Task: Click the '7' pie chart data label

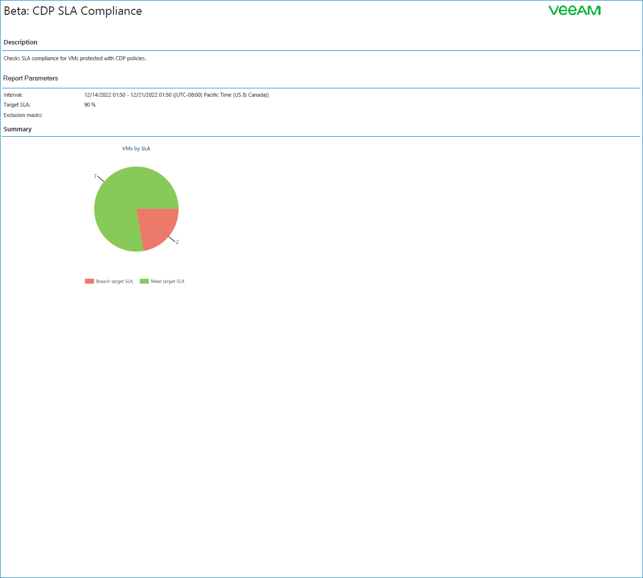Action: coord(95,176)
